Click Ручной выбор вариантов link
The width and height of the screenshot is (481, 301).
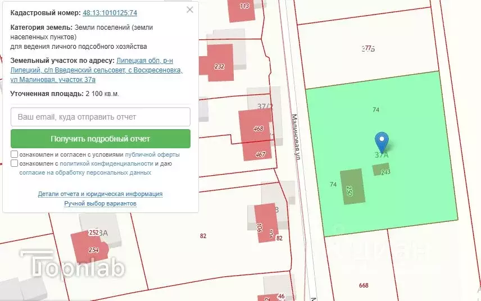tap(100, 203)
